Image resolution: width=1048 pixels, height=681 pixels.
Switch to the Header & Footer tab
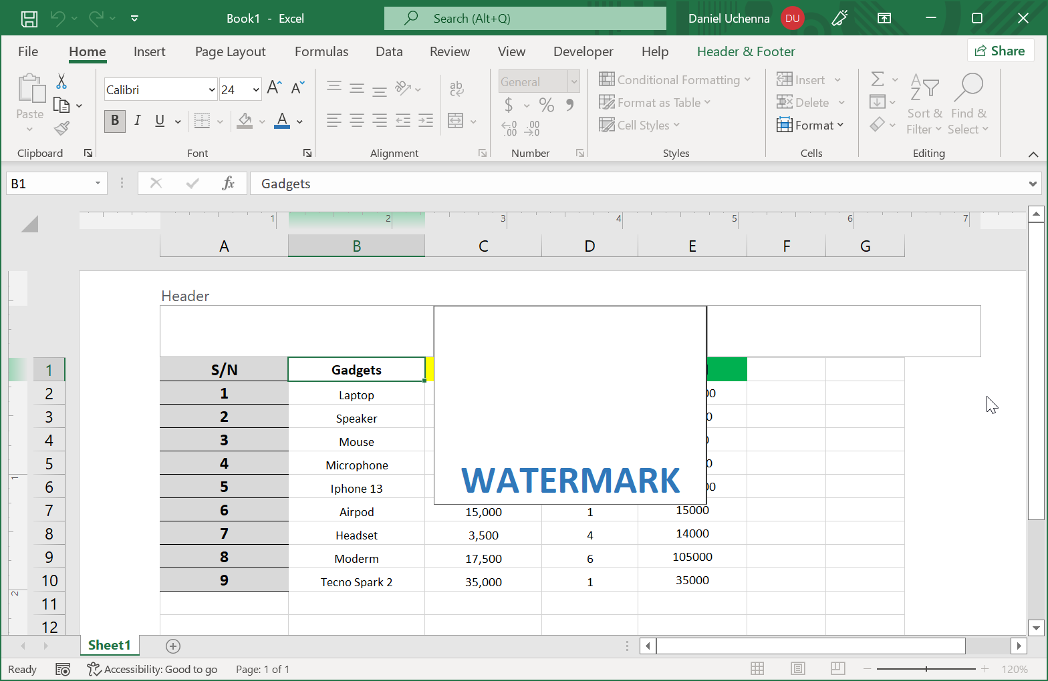[745, 51]
